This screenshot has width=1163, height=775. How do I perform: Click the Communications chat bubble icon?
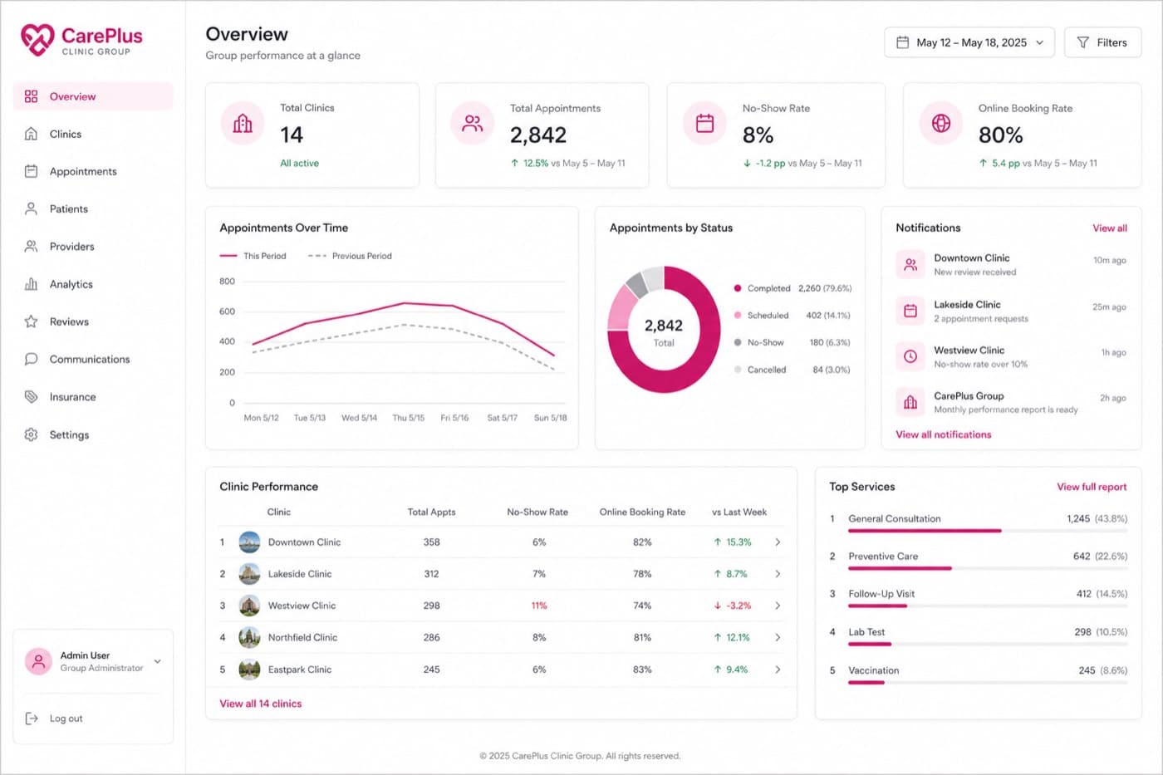point(31,359)
